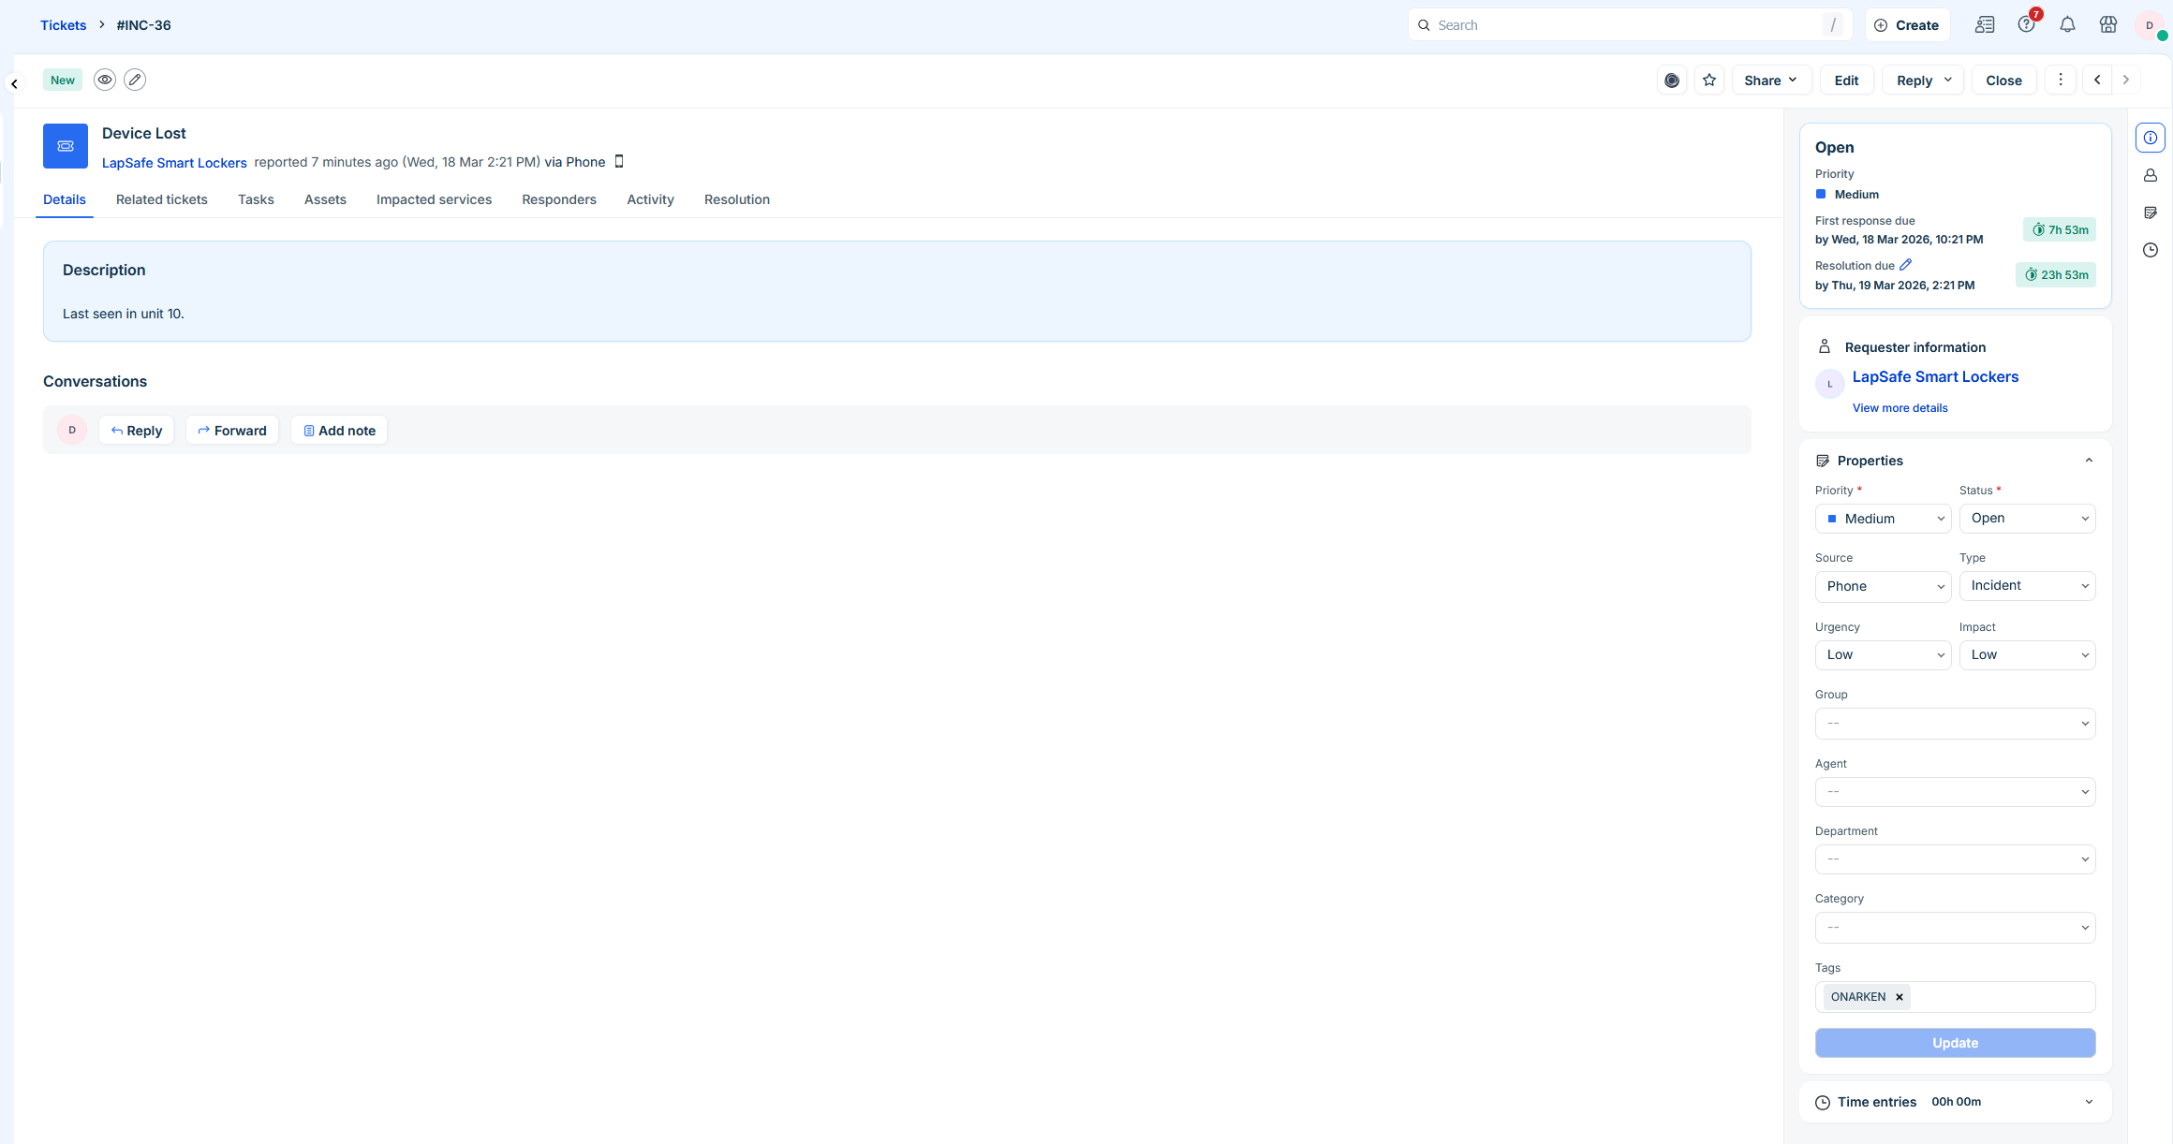Click the Tags input field

click(x=1955, y=997)
